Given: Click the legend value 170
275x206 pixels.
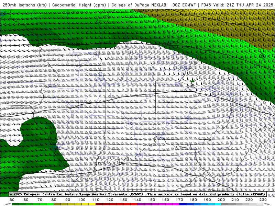Looking at the screenshot, I should click(x=179, y=200).
